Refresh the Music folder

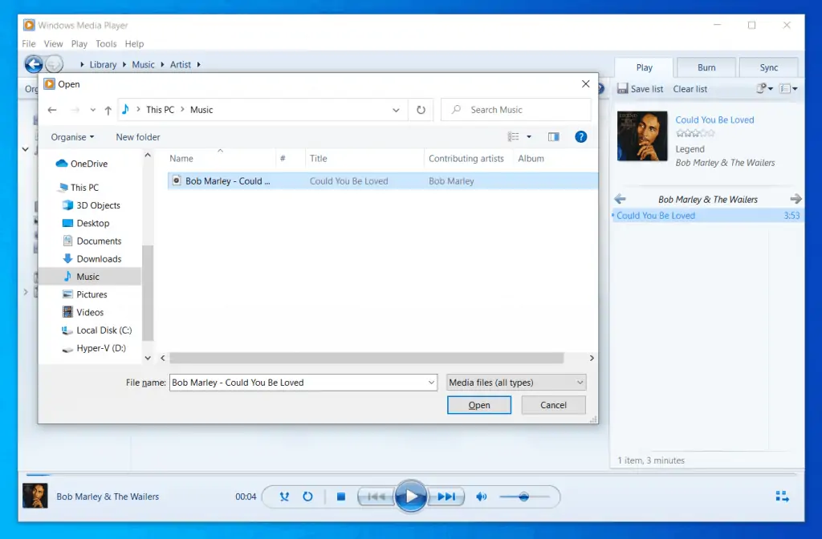pos(421,110)
